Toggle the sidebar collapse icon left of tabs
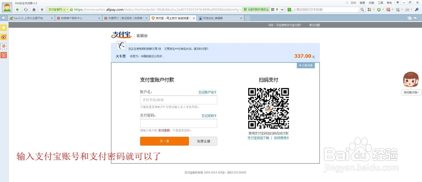422x182 pixels. (x=4, y=18)
